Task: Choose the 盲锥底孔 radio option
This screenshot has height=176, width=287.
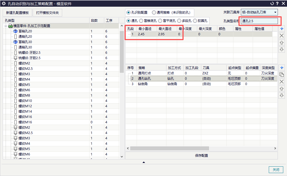Action: [141, 21]
